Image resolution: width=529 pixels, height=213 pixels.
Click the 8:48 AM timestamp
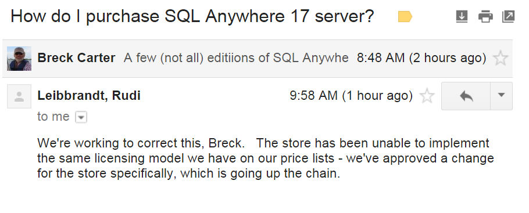coord(381,58)
